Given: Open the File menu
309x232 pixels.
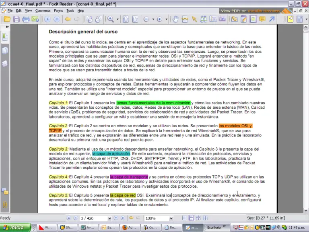Looking at the screenshot, I should click(10, 10).
